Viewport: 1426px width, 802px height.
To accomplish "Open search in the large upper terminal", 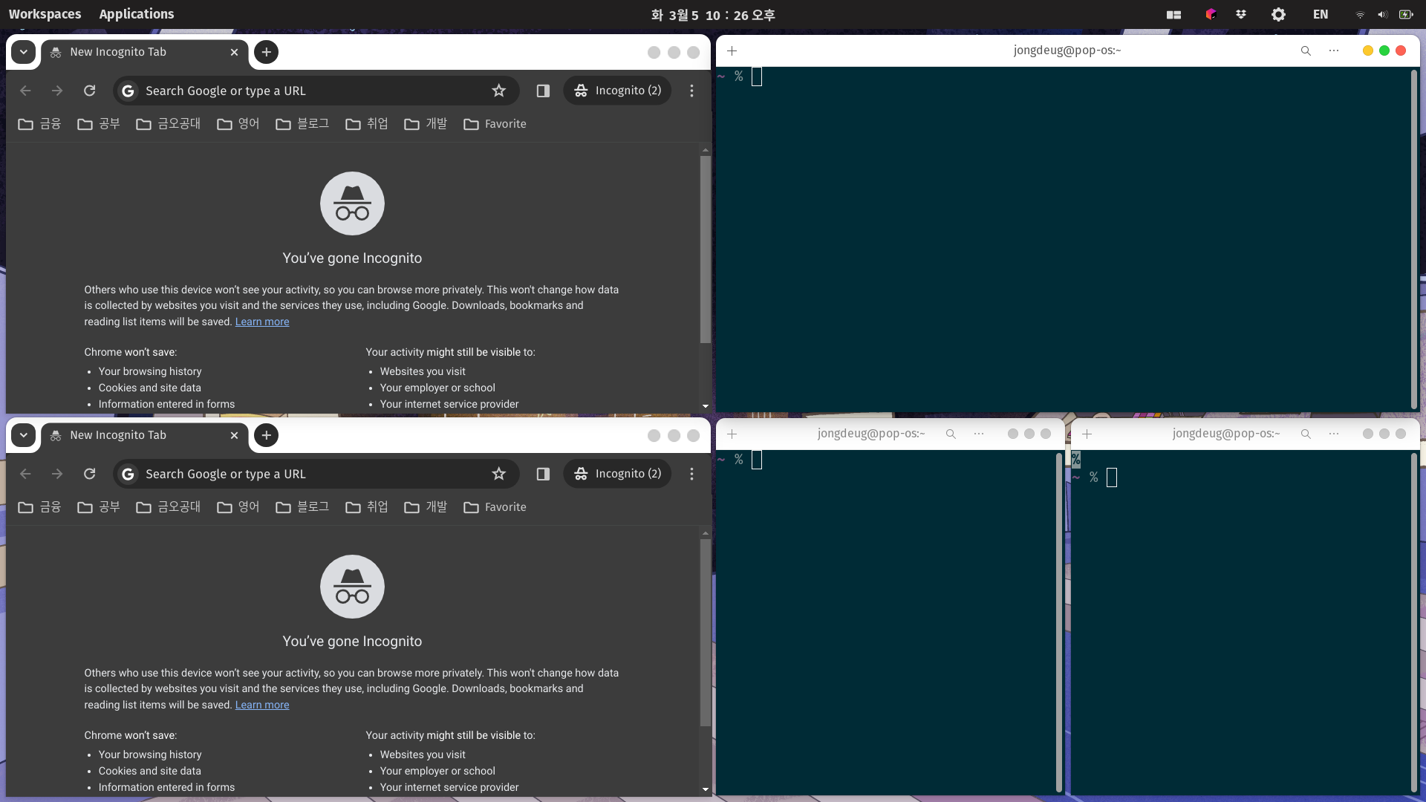I will [1306, 50].
